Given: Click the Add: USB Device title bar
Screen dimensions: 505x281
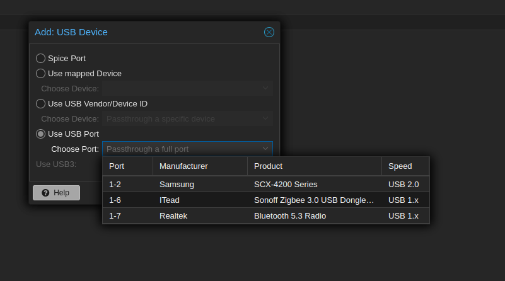Looking at the screenshot, I should (x=145, y=32).
